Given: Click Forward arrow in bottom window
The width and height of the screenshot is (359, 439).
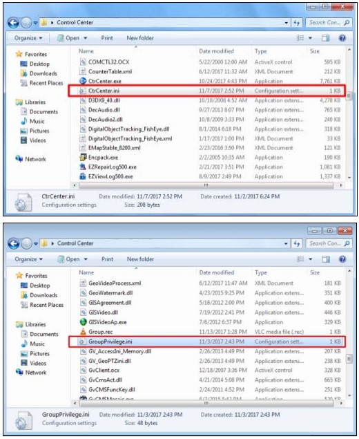Looking at the screenshot, I should click(x=26, y=243).
